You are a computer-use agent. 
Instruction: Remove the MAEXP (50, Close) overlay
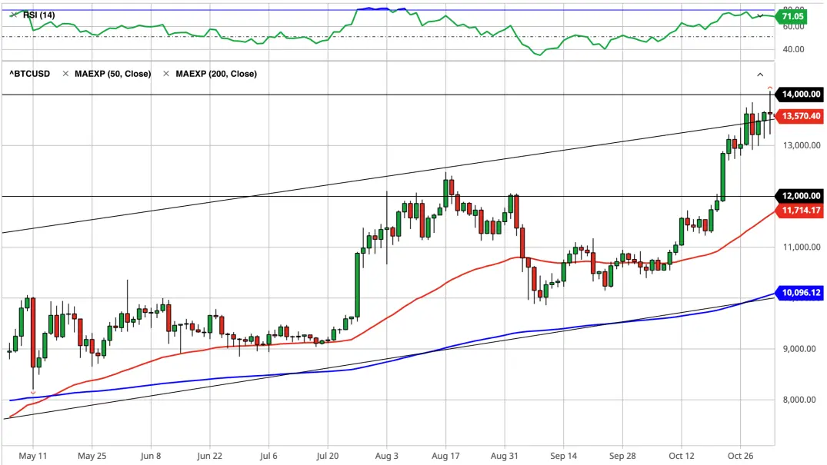point(65,74)
